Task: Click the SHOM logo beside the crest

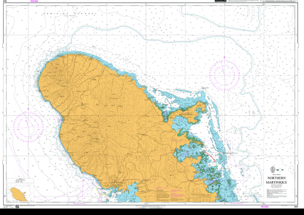Action: [281, 170]
